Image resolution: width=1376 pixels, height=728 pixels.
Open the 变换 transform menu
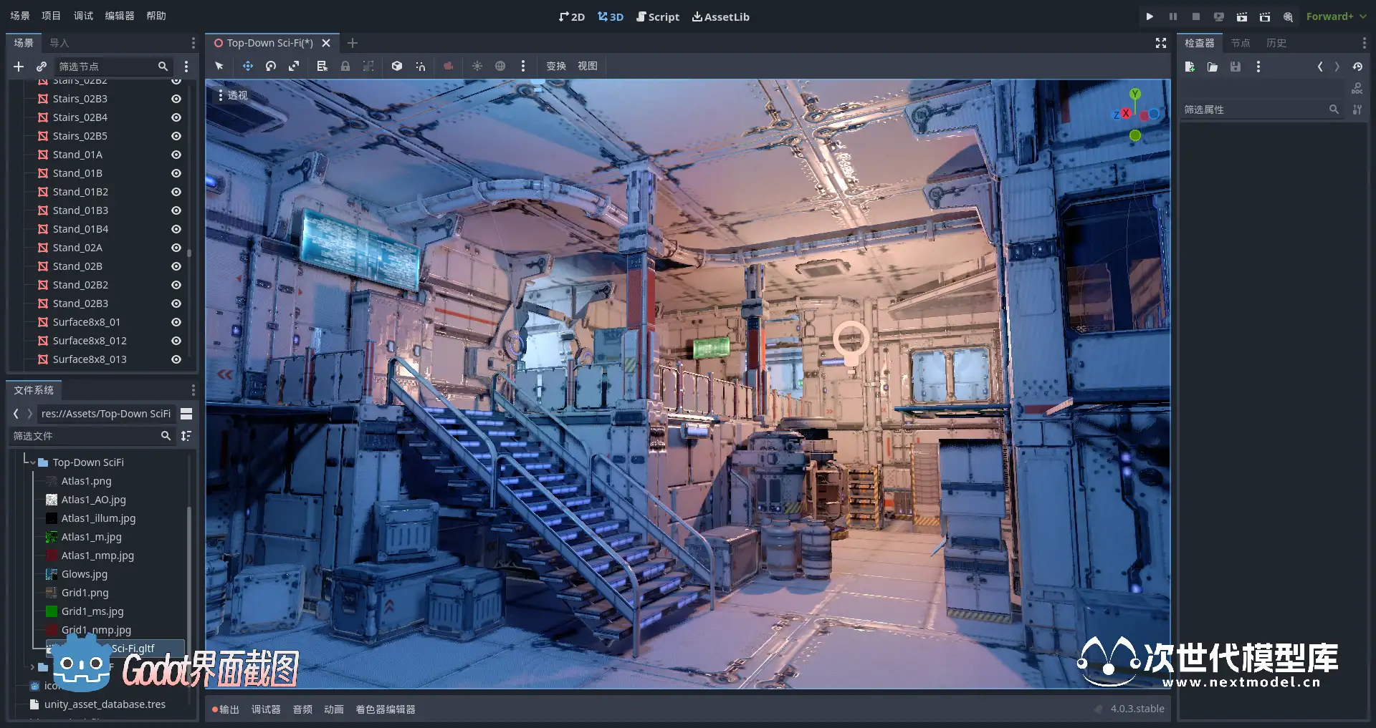(556, 66)
